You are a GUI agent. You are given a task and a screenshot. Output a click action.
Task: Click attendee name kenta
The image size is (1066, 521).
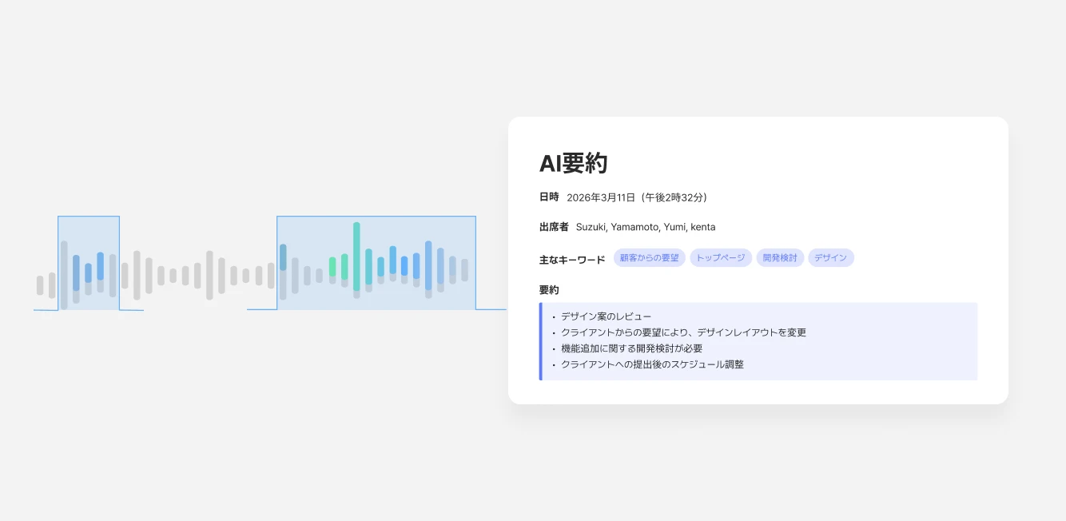(702, 227)
